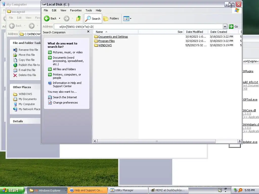The height and width of the screenshot is (194, 259).
Task: Click Qt6Core.dll in background window
Action: tap(249, 110)
